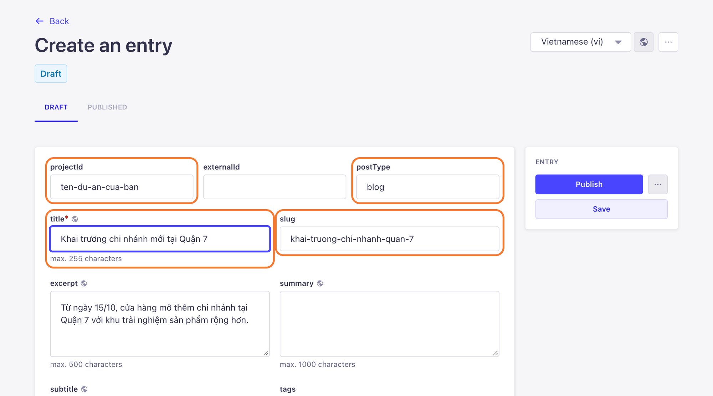Click the back arrow icon
Screen dimensions: 713x396
click(x=40, y=21)
